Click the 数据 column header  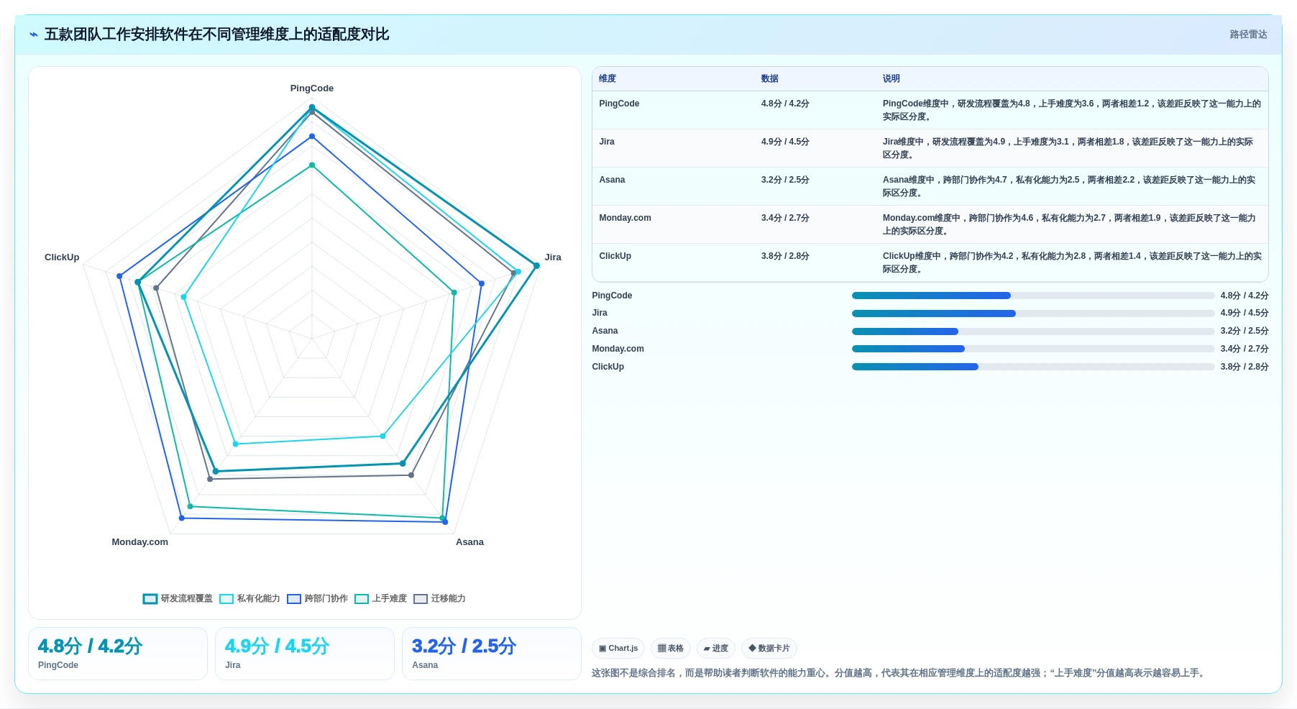pyautogui.click(x=770, y=78)
